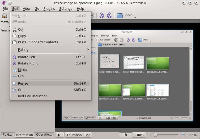The width and height of the screenshot is (200, 139).
Task: Select Paste Clipboard Contents entry
Action: click(51, 42)
